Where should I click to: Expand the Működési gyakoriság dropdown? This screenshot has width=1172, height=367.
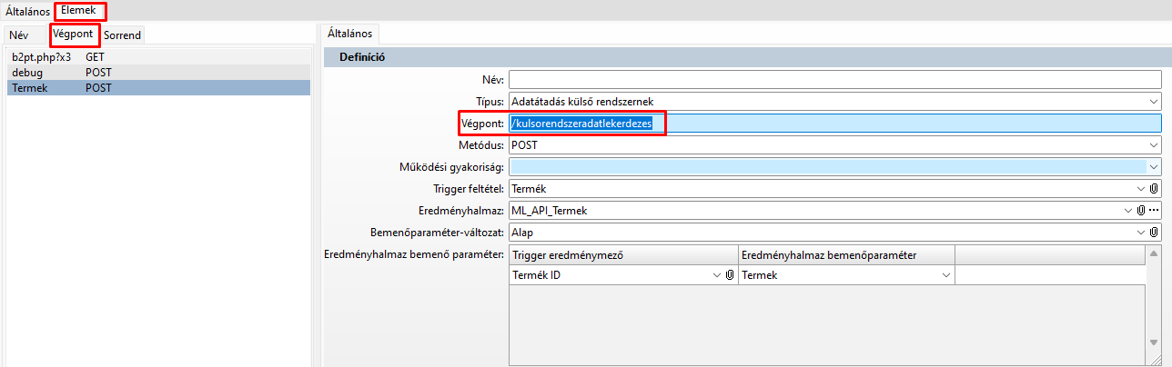pyautogui.click(x=1154, y=167)
